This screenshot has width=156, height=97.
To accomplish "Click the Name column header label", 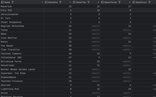I will coord(7,2).
